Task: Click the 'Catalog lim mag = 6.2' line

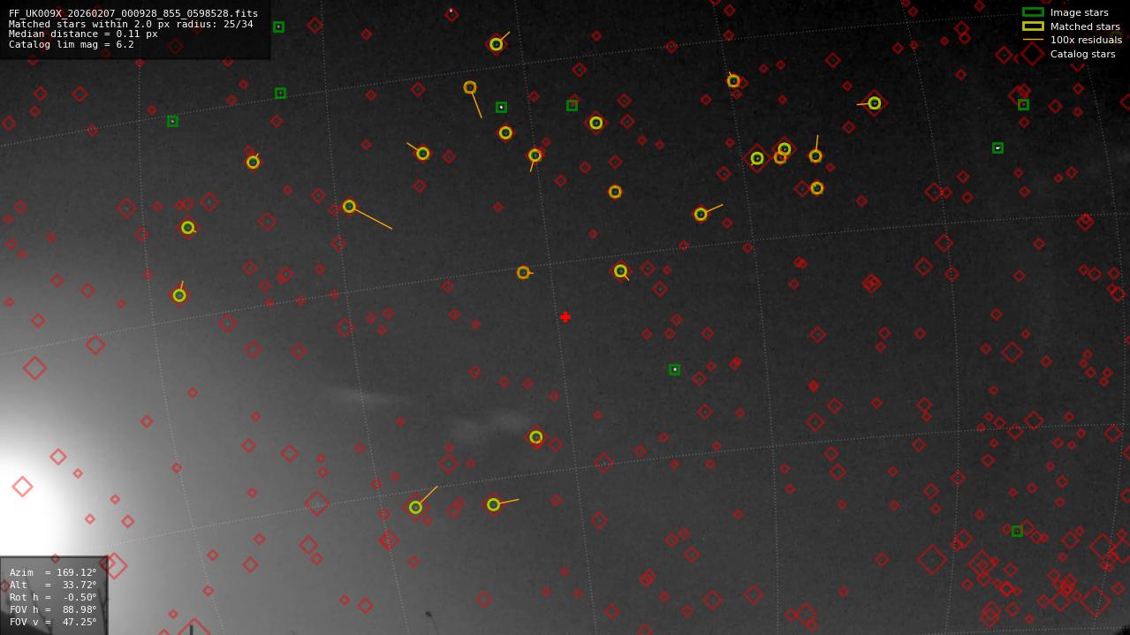Action: pos(72,44)
